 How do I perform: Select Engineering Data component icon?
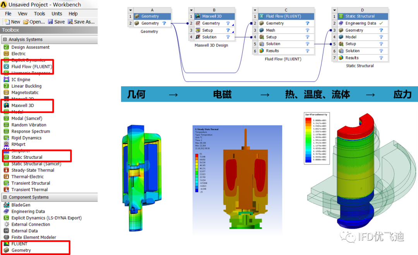(7, 211)
